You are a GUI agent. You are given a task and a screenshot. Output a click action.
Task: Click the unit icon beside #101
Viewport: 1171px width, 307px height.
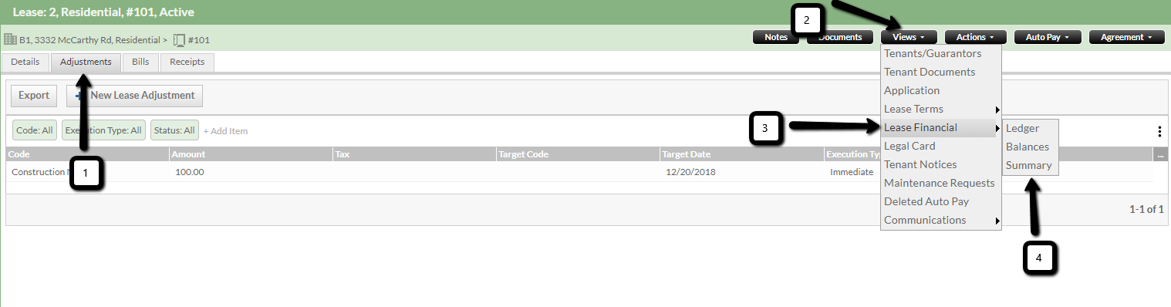[x=179, y=39]
